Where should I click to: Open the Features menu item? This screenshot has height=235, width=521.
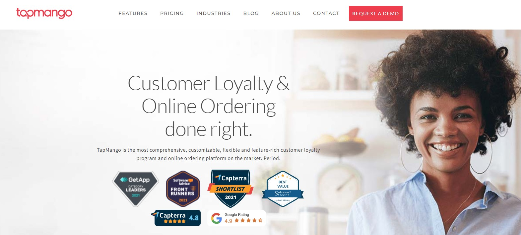(133, 13)
